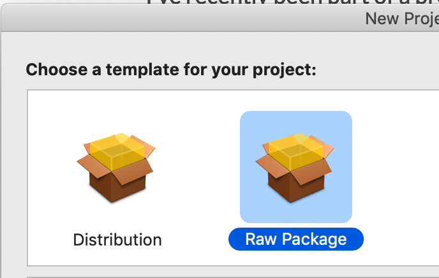Select the Distribution template box icon
The height and width of the screenshot is (278, 439).
point(116,167)
